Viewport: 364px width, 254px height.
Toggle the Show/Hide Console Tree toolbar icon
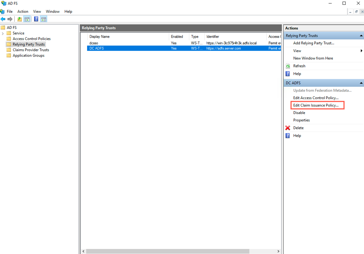tap(27, 19)
